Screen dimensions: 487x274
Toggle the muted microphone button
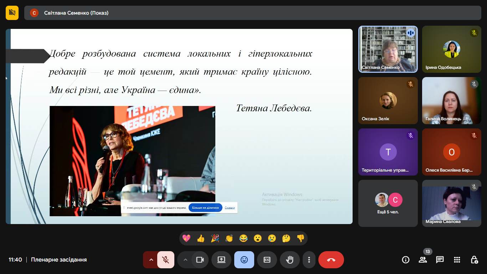point(166,260)
